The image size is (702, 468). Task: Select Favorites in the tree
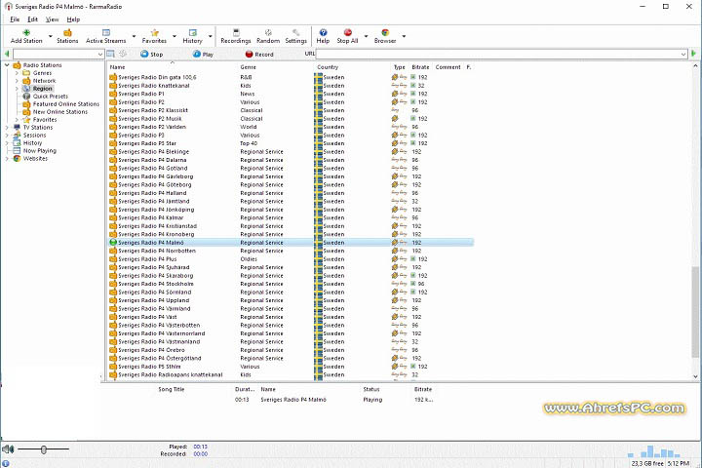click(45, 120)
